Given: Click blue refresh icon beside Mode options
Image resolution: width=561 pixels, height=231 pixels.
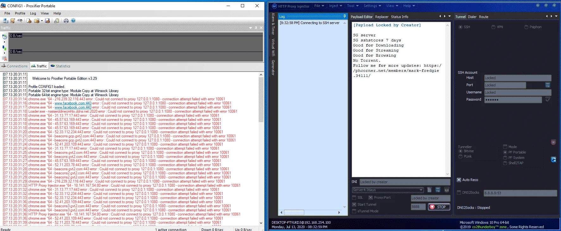Looking at the screenshot, I should coord(553,159).
